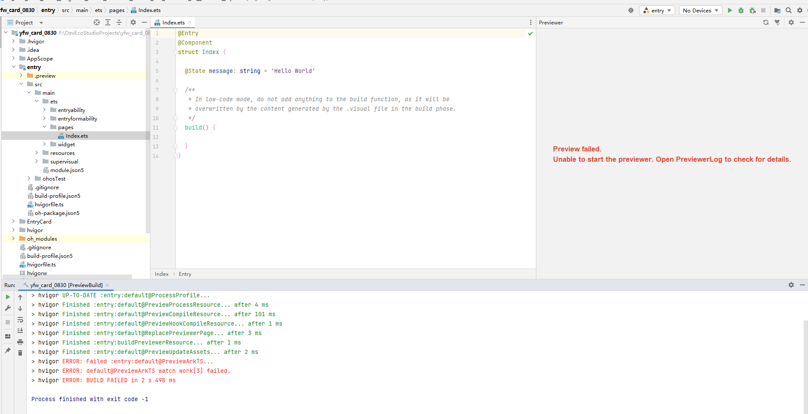Expand all items in Project panel
808x414 pixels.
[108, 22]
